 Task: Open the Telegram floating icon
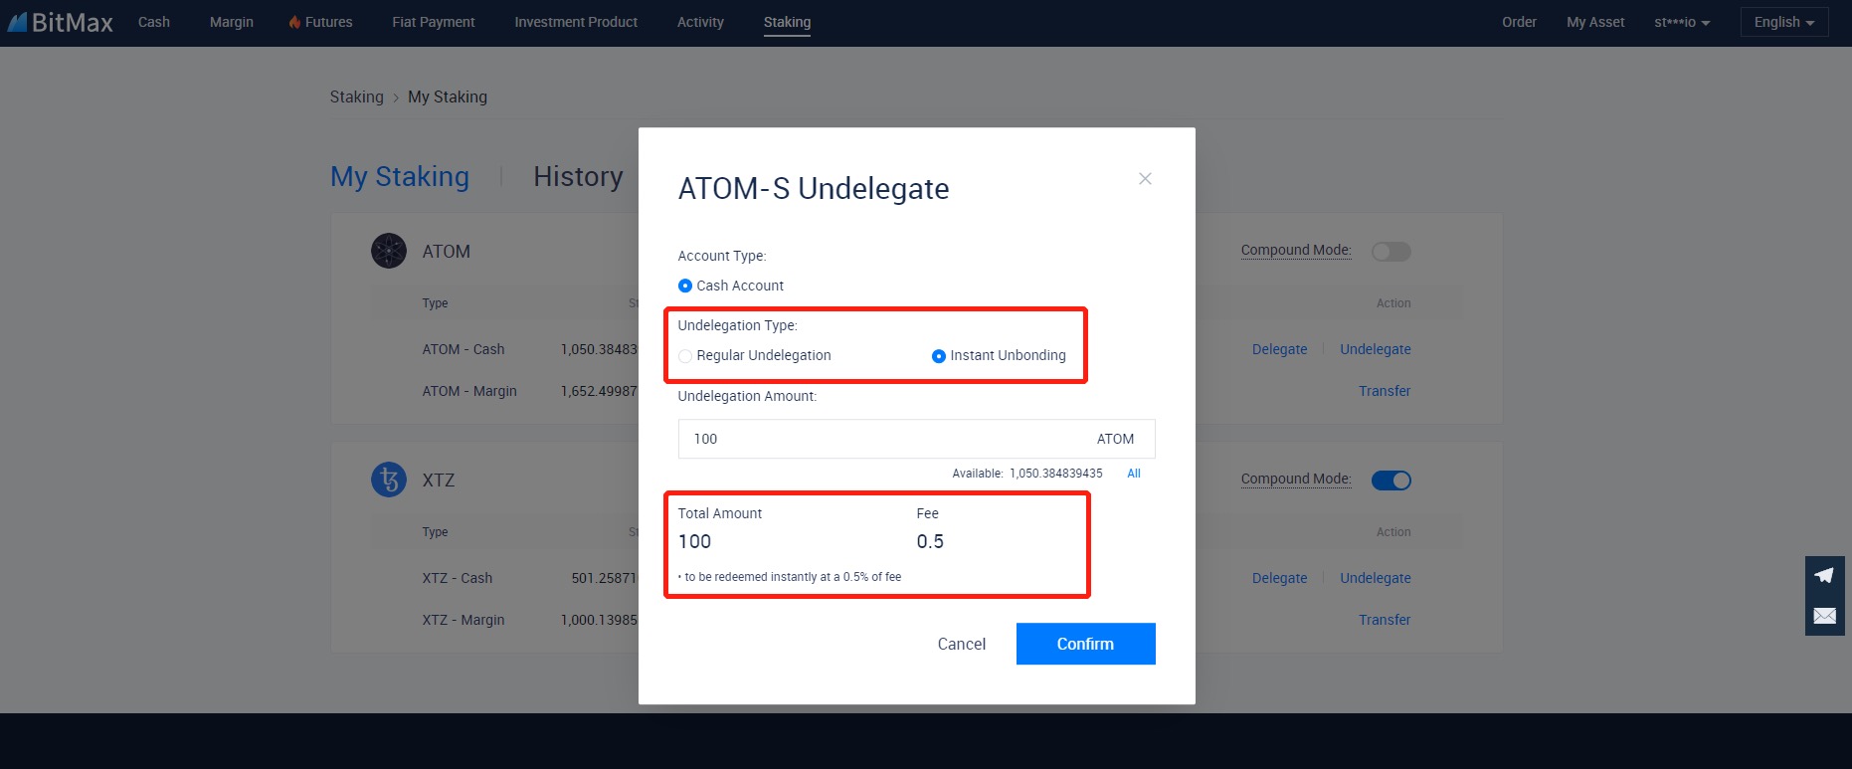pos(1824,575)
